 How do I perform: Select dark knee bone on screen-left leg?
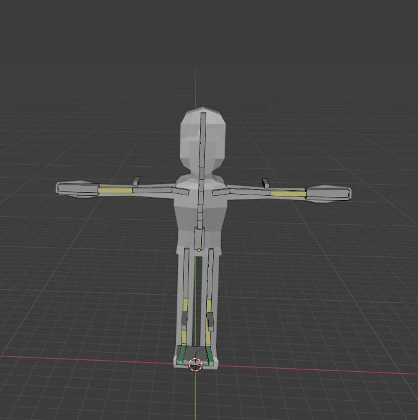point(185,321)
